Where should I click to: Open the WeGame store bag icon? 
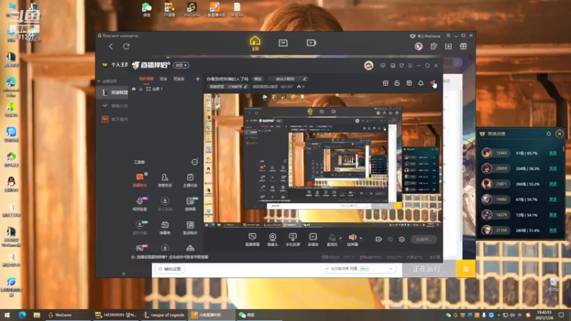(283, 43)
